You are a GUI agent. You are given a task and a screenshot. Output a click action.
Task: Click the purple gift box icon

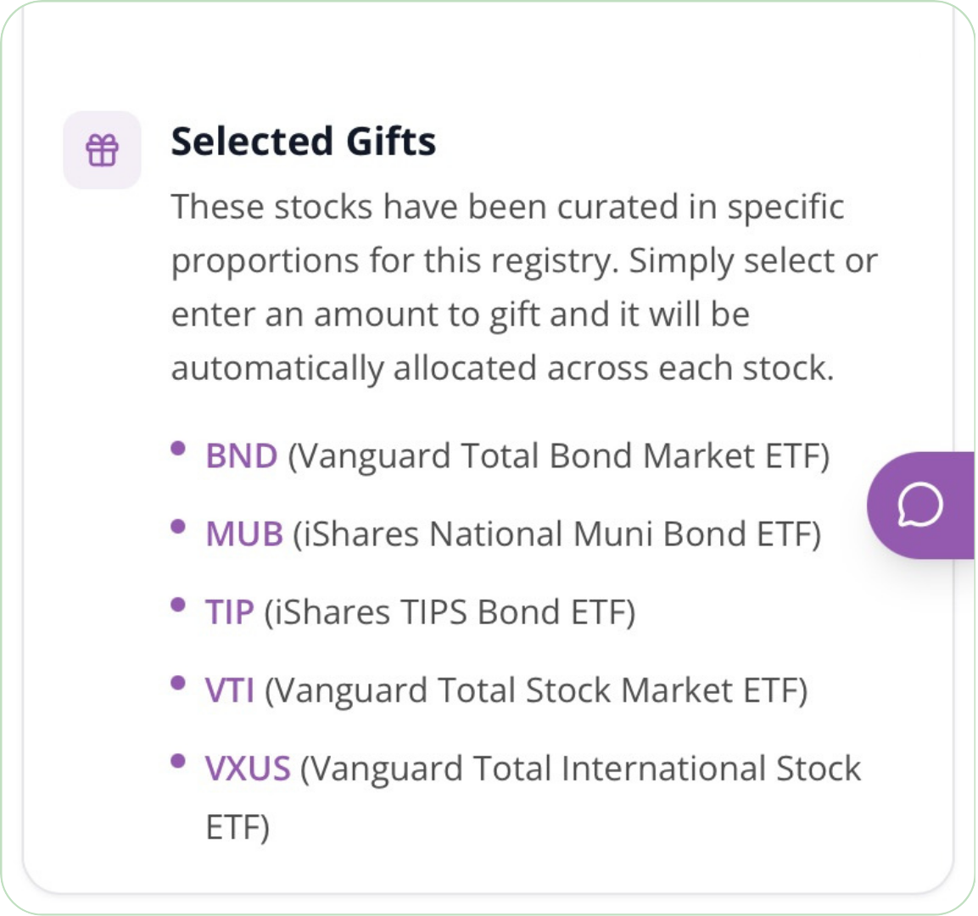coord(102,150)
